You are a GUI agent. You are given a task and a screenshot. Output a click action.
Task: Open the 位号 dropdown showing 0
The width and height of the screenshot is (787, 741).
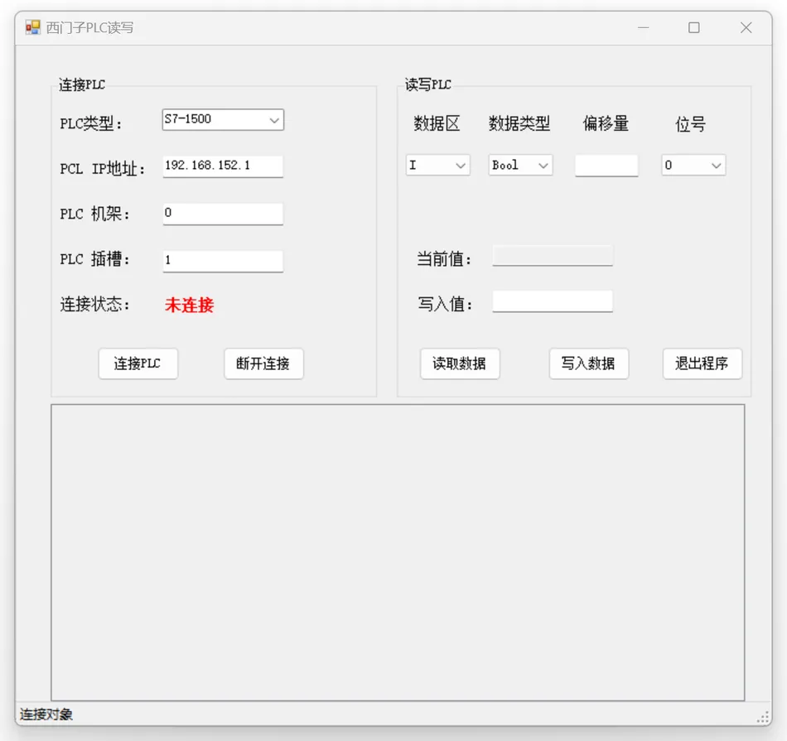coord(693,165)
